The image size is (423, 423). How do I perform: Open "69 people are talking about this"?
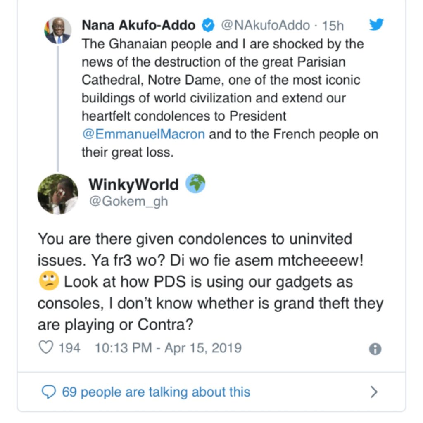156,391
